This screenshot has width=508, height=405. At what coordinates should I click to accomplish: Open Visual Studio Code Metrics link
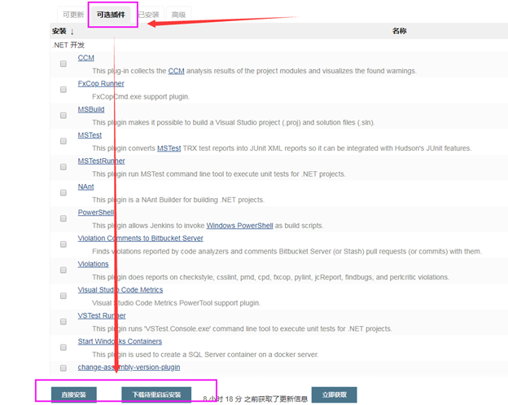click(x=120, y=290)
